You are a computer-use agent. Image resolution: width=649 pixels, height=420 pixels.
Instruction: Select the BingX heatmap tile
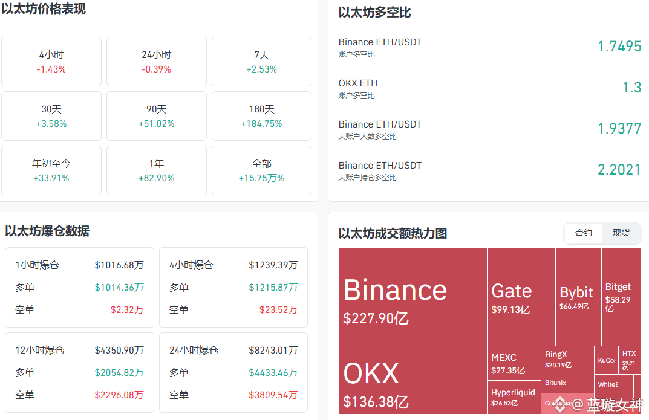568,359
